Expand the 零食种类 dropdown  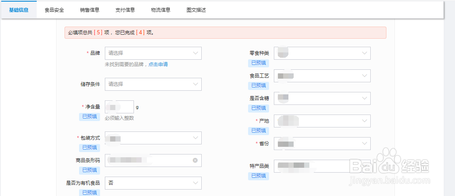[x=322, y=53]
